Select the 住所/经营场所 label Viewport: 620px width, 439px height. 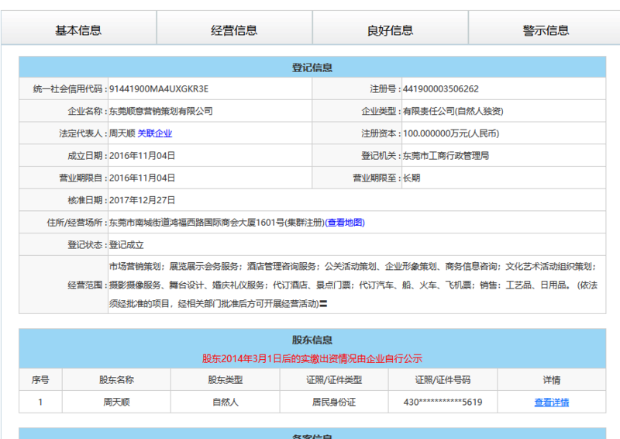click(77, 223)
